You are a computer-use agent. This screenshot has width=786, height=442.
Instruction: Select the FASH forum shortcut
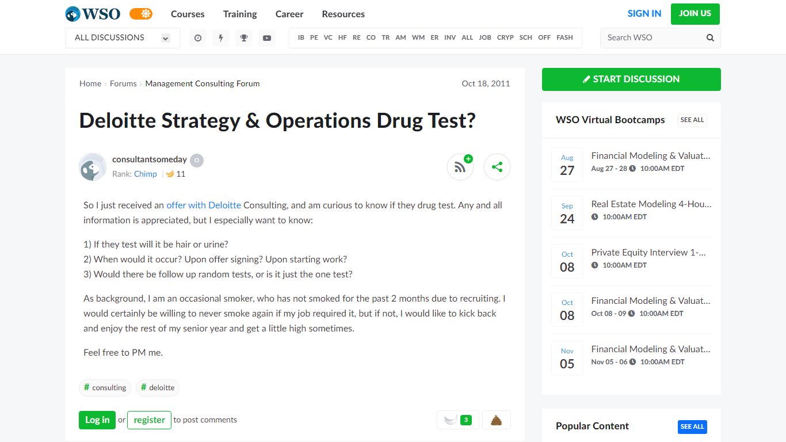point(564,37)
